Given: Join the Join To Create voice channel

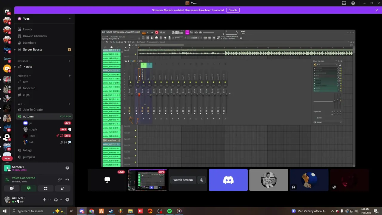Looking at the screenshot, I should tap(44, 110).
